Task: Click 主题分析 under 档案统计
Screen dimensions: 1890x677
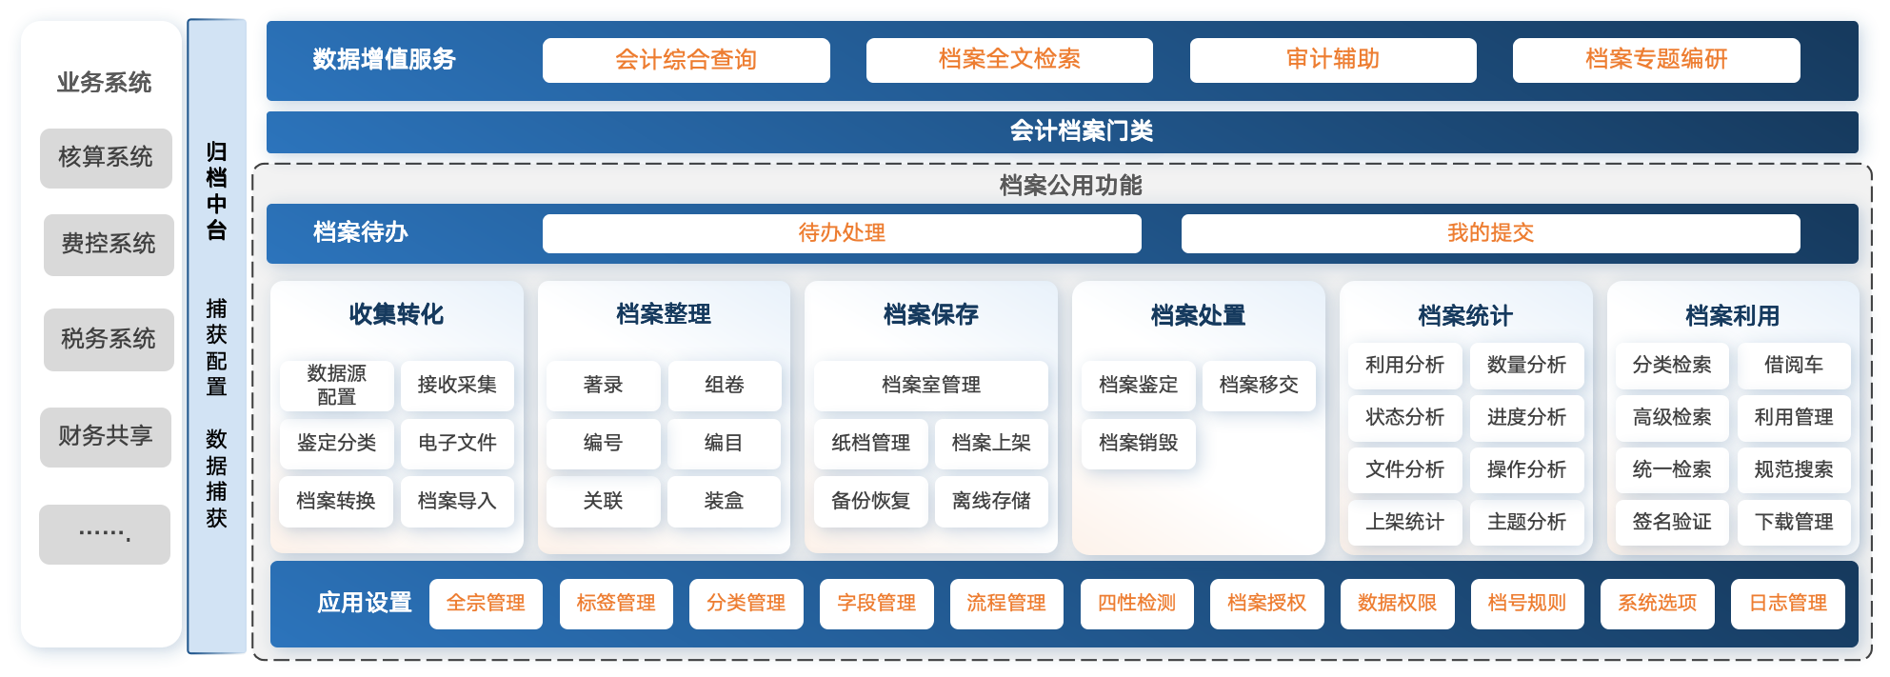Action: (1526, 522)
